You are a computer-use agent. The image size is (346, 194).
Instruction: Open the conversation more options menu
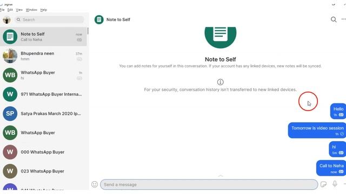(344, 19)
